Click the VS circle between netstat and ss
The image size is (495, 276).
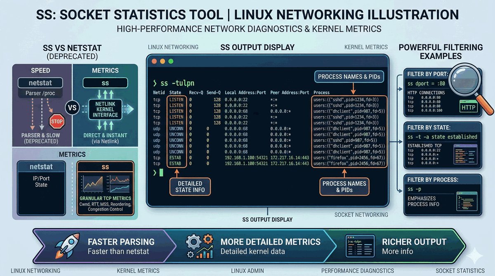pyautogui.click(x=72, y=109)
